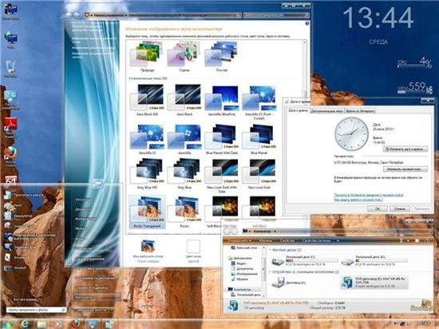
Task: Open Компьютер address bar dropdown arrow
Action: pos(275,232)
